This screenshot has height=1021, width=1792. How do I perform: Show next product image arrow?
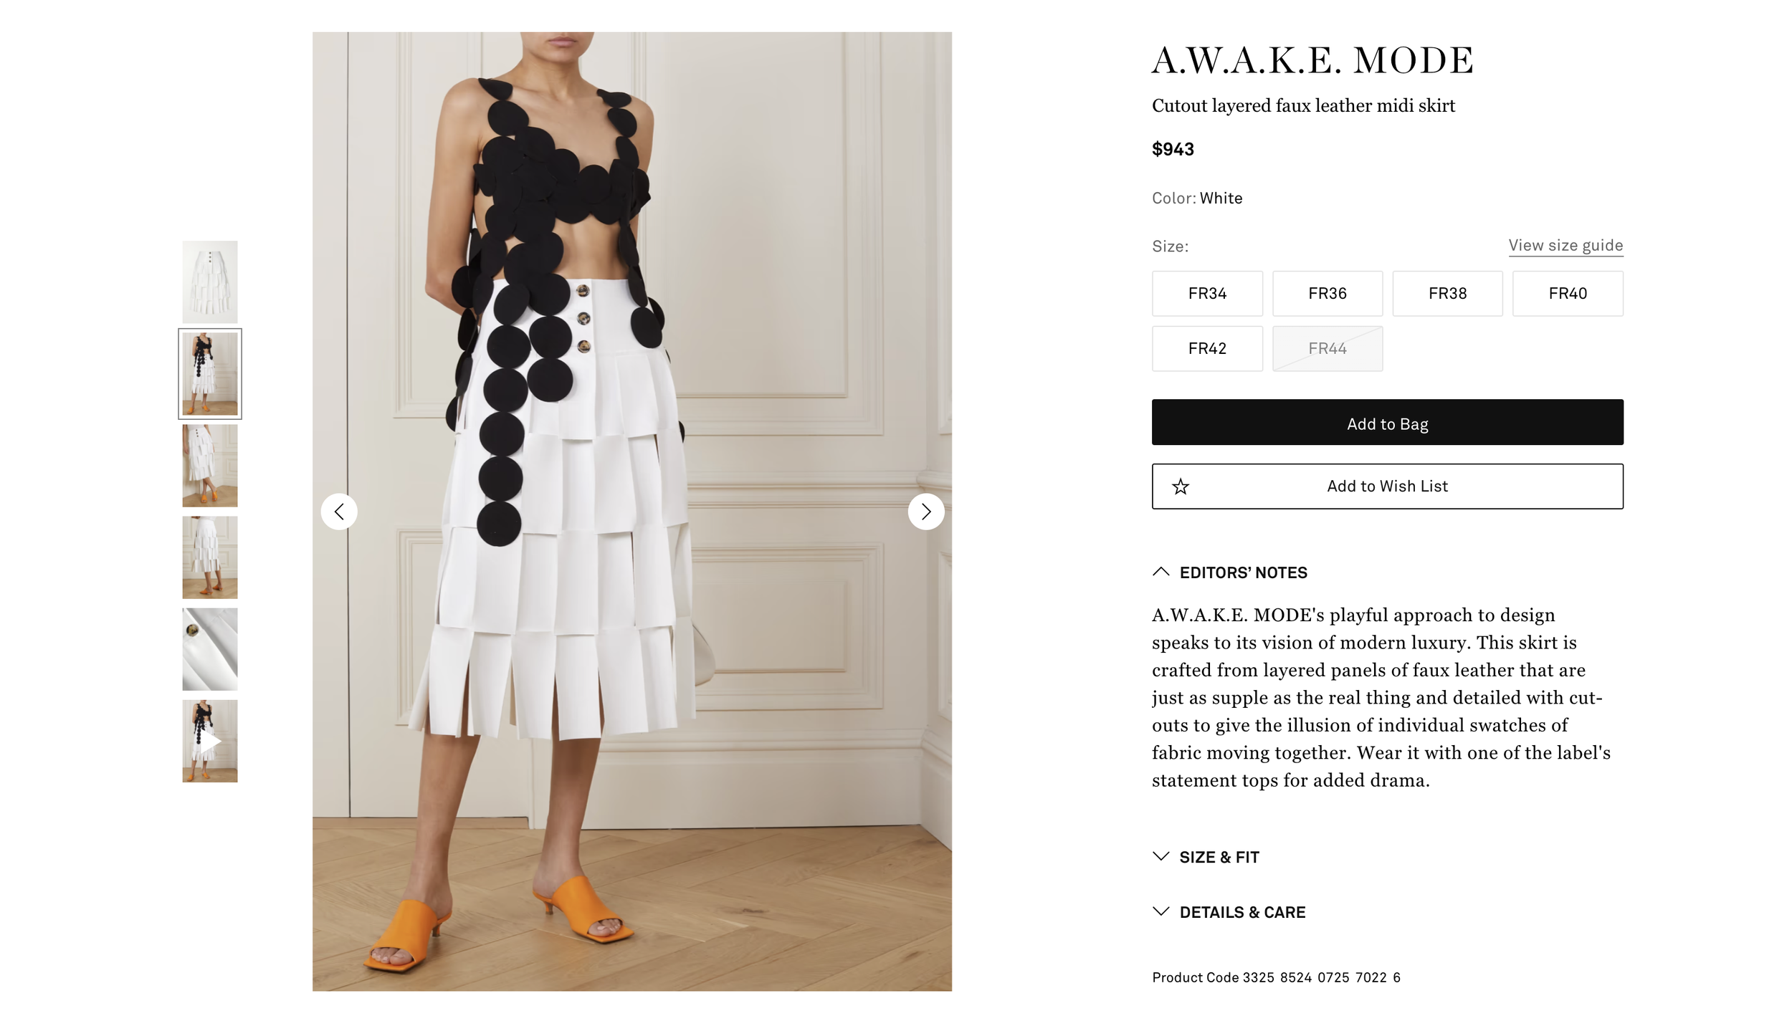pos(926,512)
